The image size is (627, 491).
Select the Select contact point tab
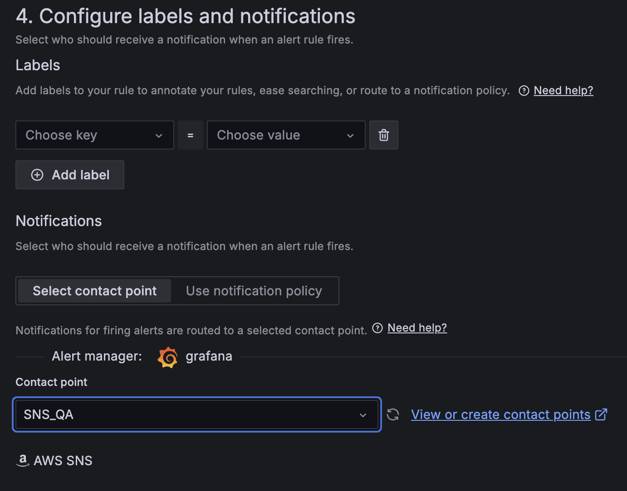[x=93, y=290]
